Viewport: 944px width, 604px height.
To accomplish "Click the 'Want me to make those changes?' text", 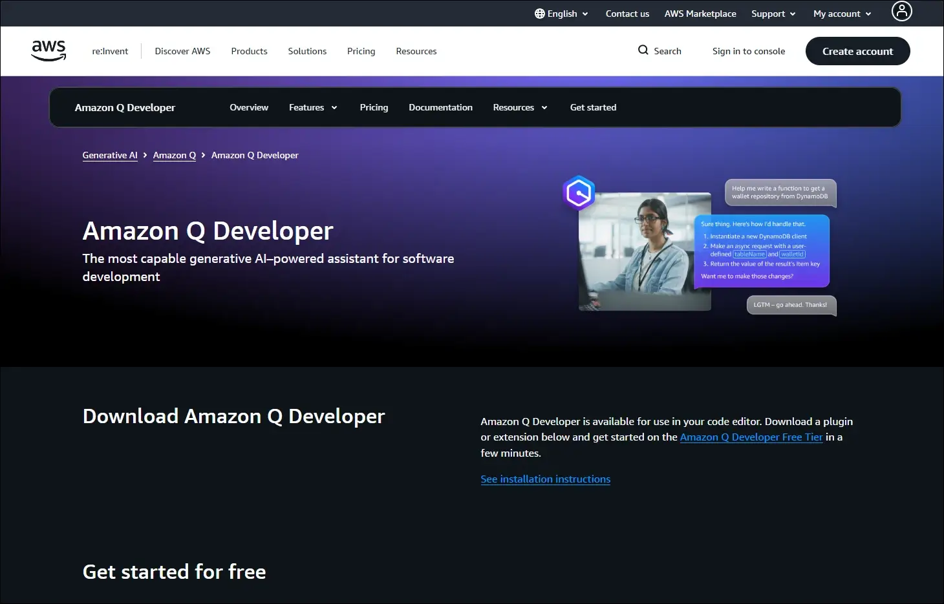I will (747, 276).
